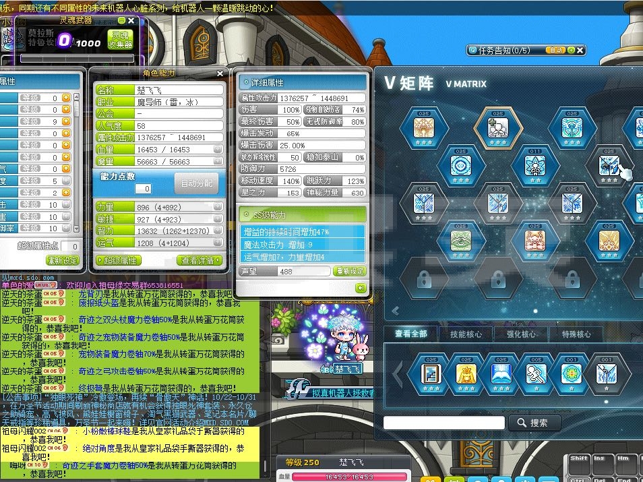643x482 pixels.
Task: Click the green eye core slot
Action: (461, 241)
